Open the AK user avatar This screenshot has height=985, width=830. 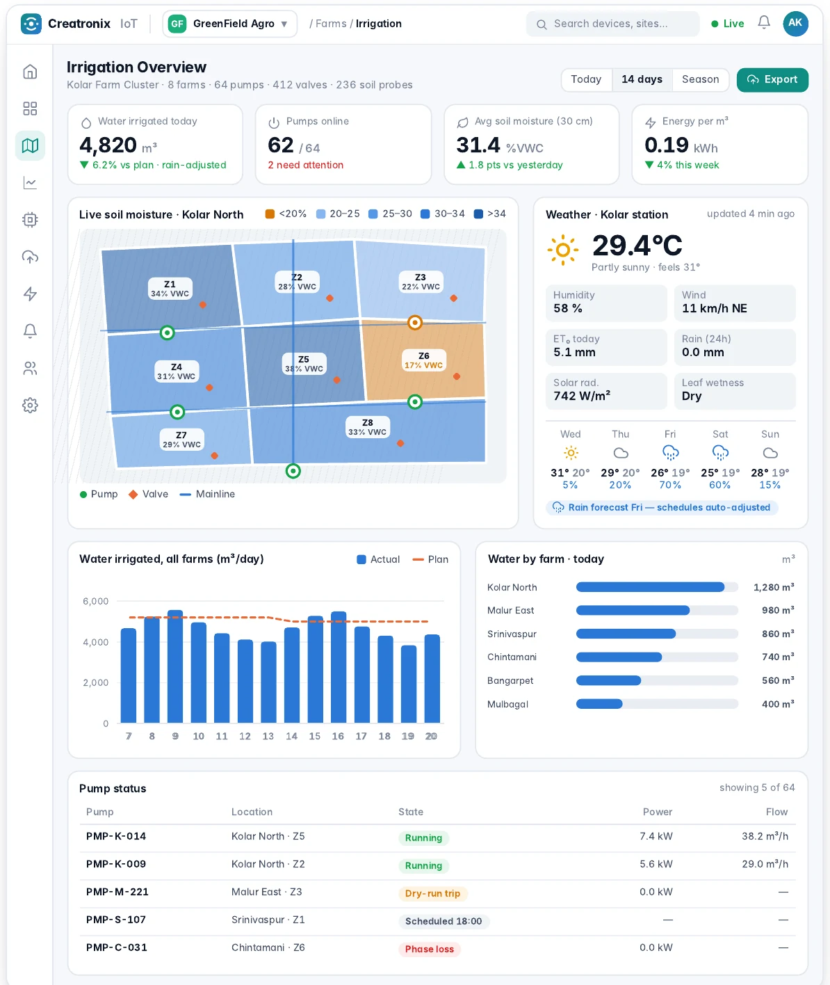(x=795, y=23)
